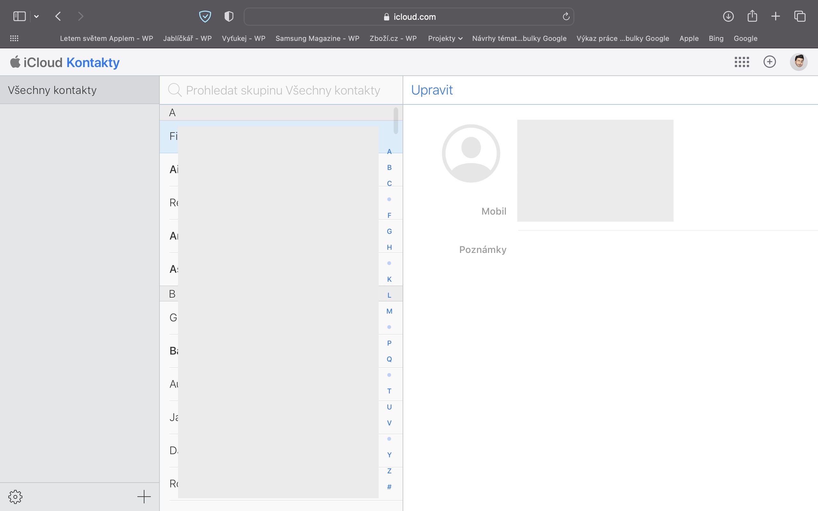Show Safari tab overview
This screenshot has height=511, width=818.
click(800, 16)
